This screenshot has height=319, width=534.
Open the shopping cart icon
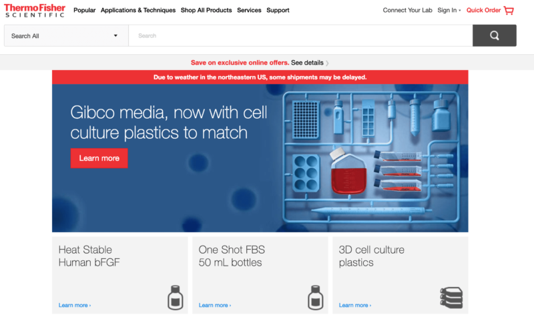coord(509,10)
